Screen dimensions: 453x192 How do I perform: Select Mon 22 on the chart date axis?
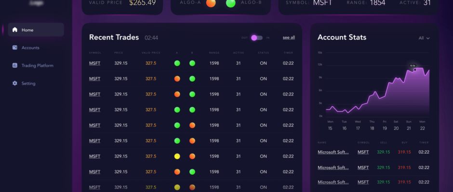click(x=422, y=125)
